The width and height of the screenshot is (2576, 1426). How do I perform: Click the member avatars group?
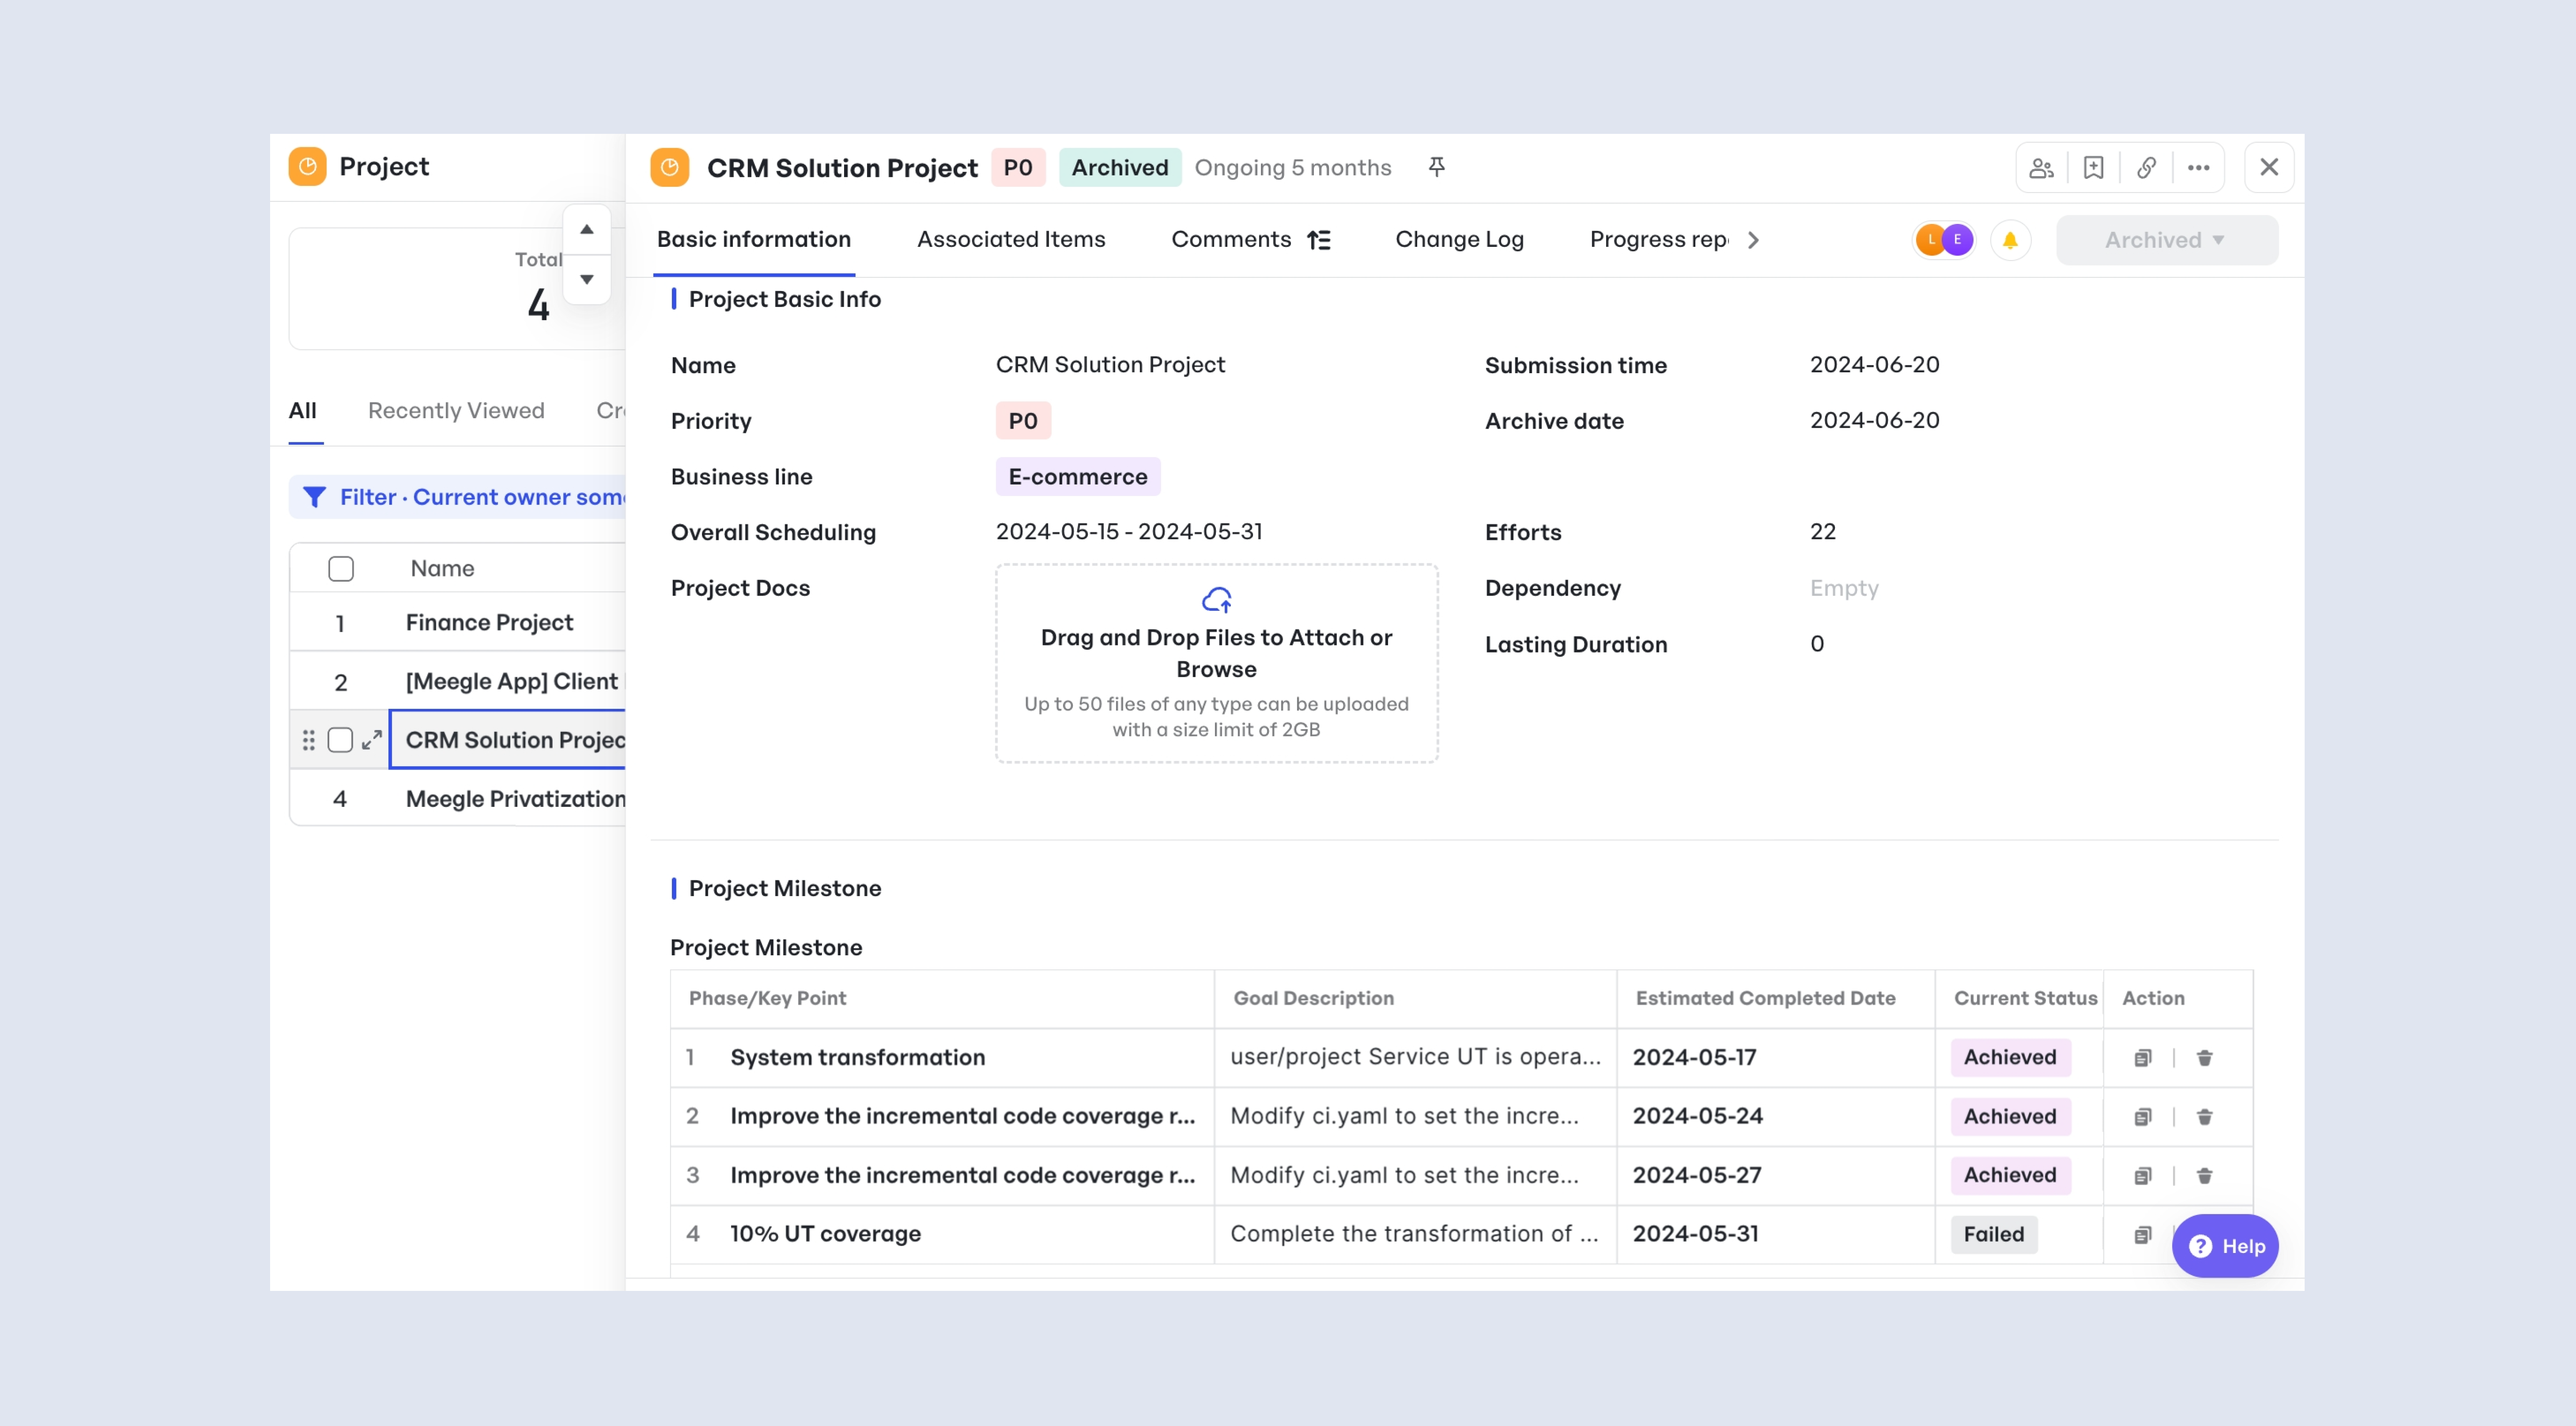pyautogui.click(x=1944, y=240)
